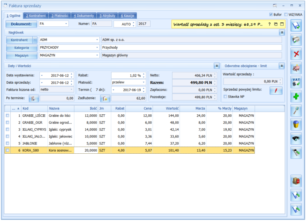
Task: Check the row checkbox for GRABIE_OGR
Action: (x=8, y=123)
